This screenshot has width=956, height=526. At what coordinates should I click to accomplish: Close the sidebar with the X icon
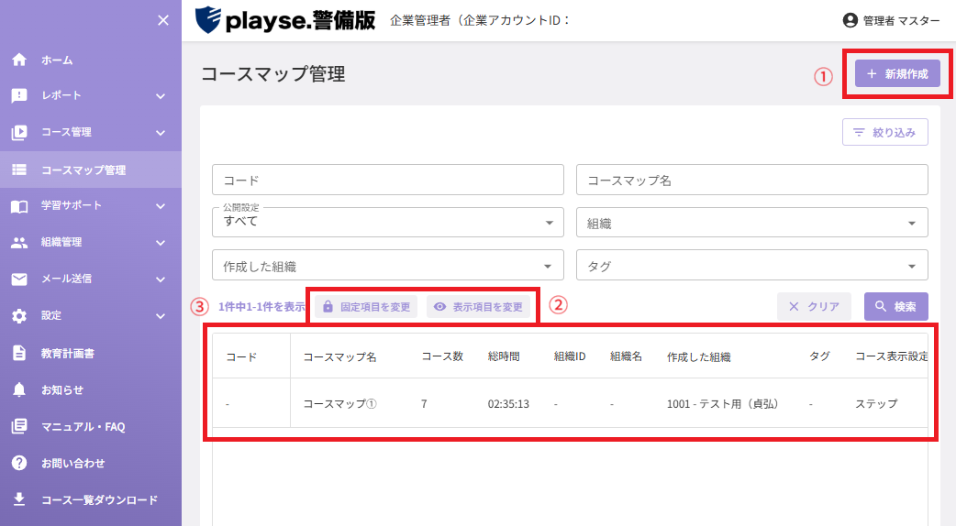[x=162, y=21]
